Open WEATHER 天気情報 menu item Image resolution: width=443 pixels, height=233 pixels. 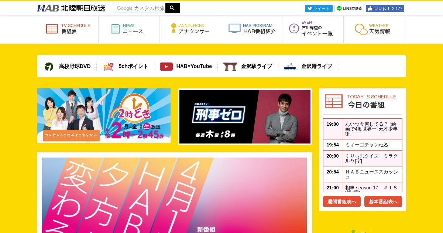[374, 29]
